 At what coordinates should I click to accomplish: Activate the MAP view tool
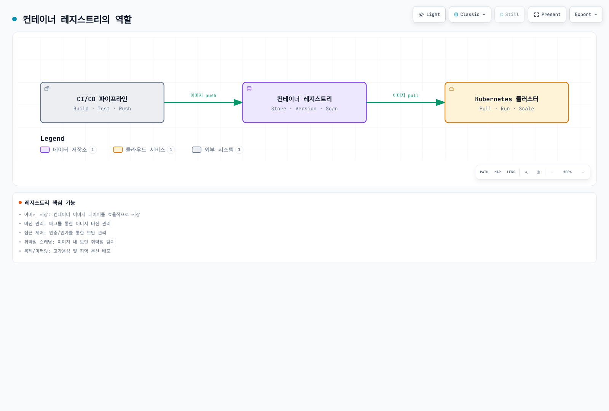pyautogui.click(x=497, y=172)
